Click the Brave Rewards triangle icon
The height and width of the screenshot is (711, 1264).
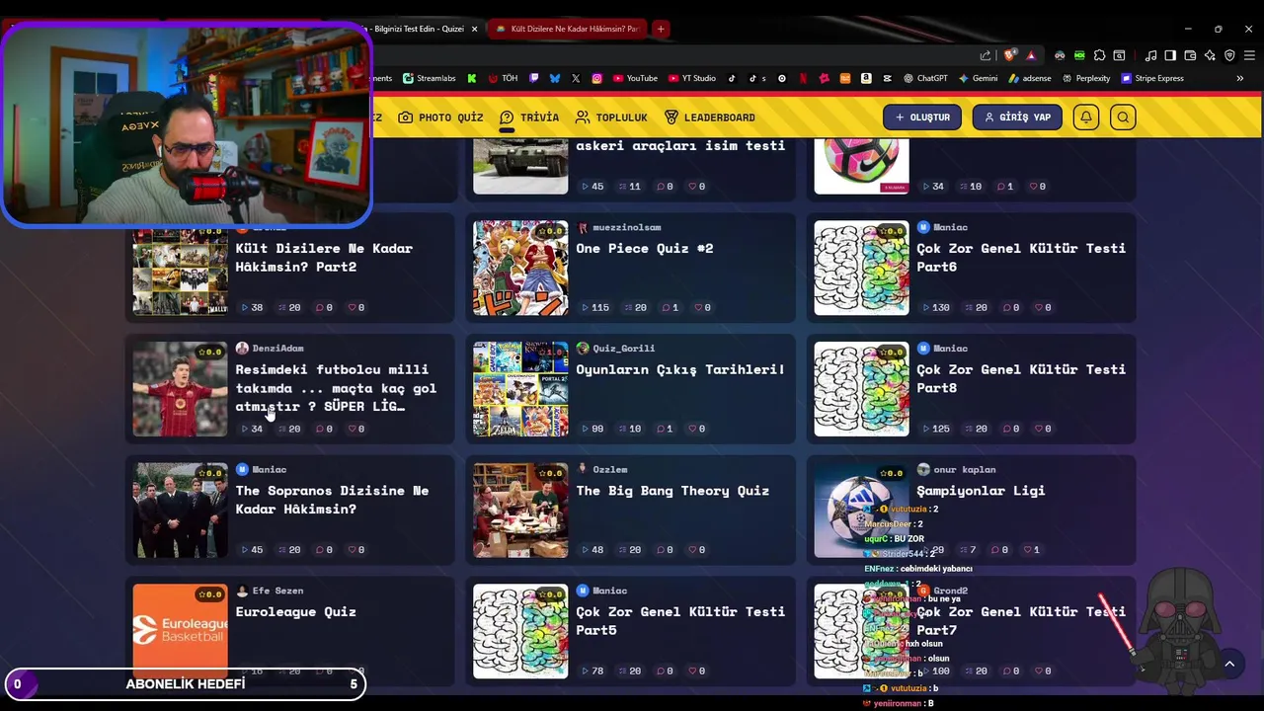tap(1031, 55)
